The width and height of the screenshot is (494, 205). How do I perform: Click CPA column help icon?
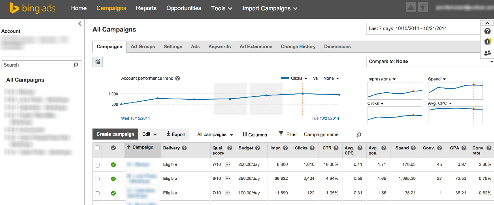[x=463, y=148]
